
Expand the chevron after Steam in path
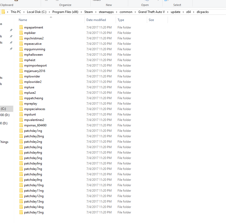tap(96, 12)
